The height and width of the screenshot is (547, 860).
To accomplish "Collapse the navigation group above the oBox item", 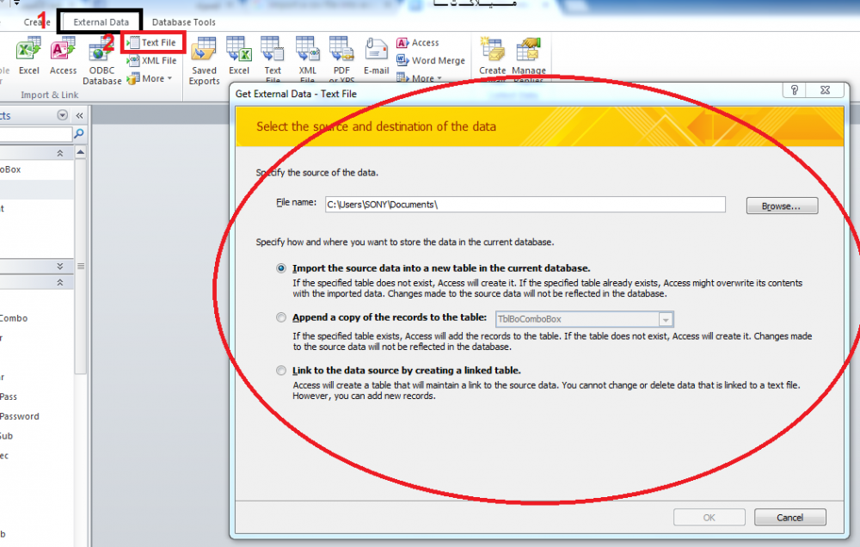I will (60, 153).
